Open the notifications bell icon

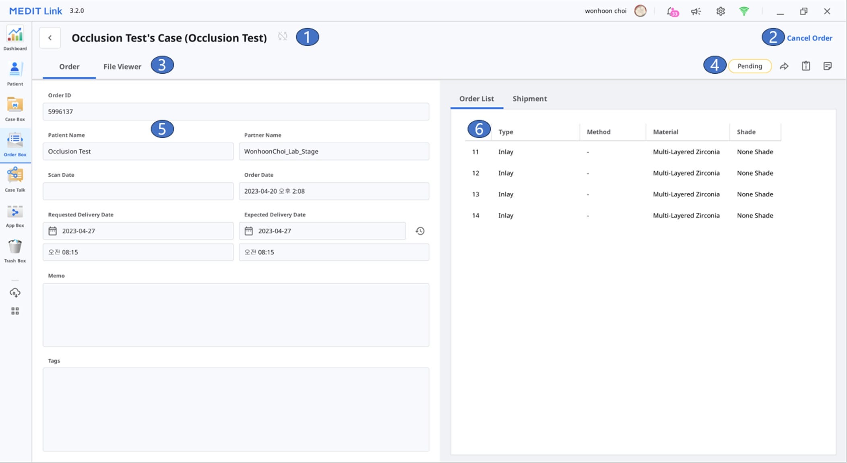[672, 12]
